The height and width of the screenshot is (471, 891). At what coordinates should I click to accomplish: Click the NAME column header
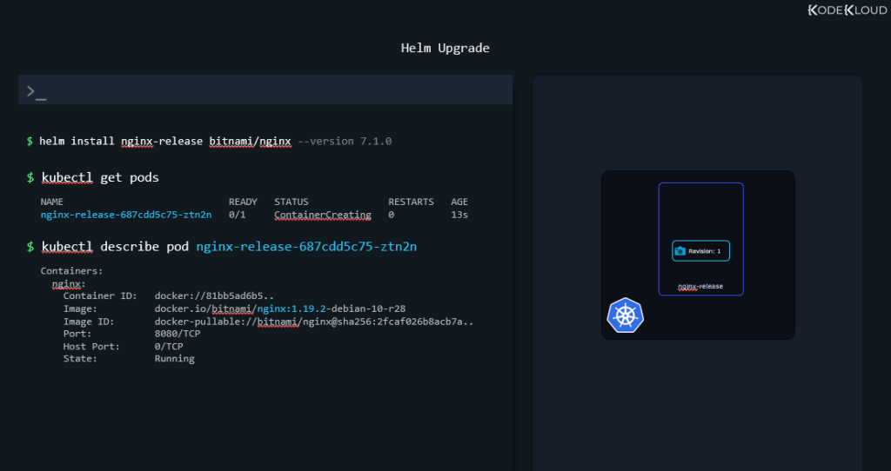click(51, 202)
